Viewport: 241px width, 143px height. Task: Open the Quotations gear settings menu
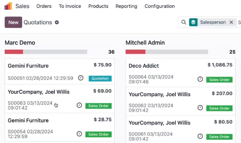[x=57, y=22]
